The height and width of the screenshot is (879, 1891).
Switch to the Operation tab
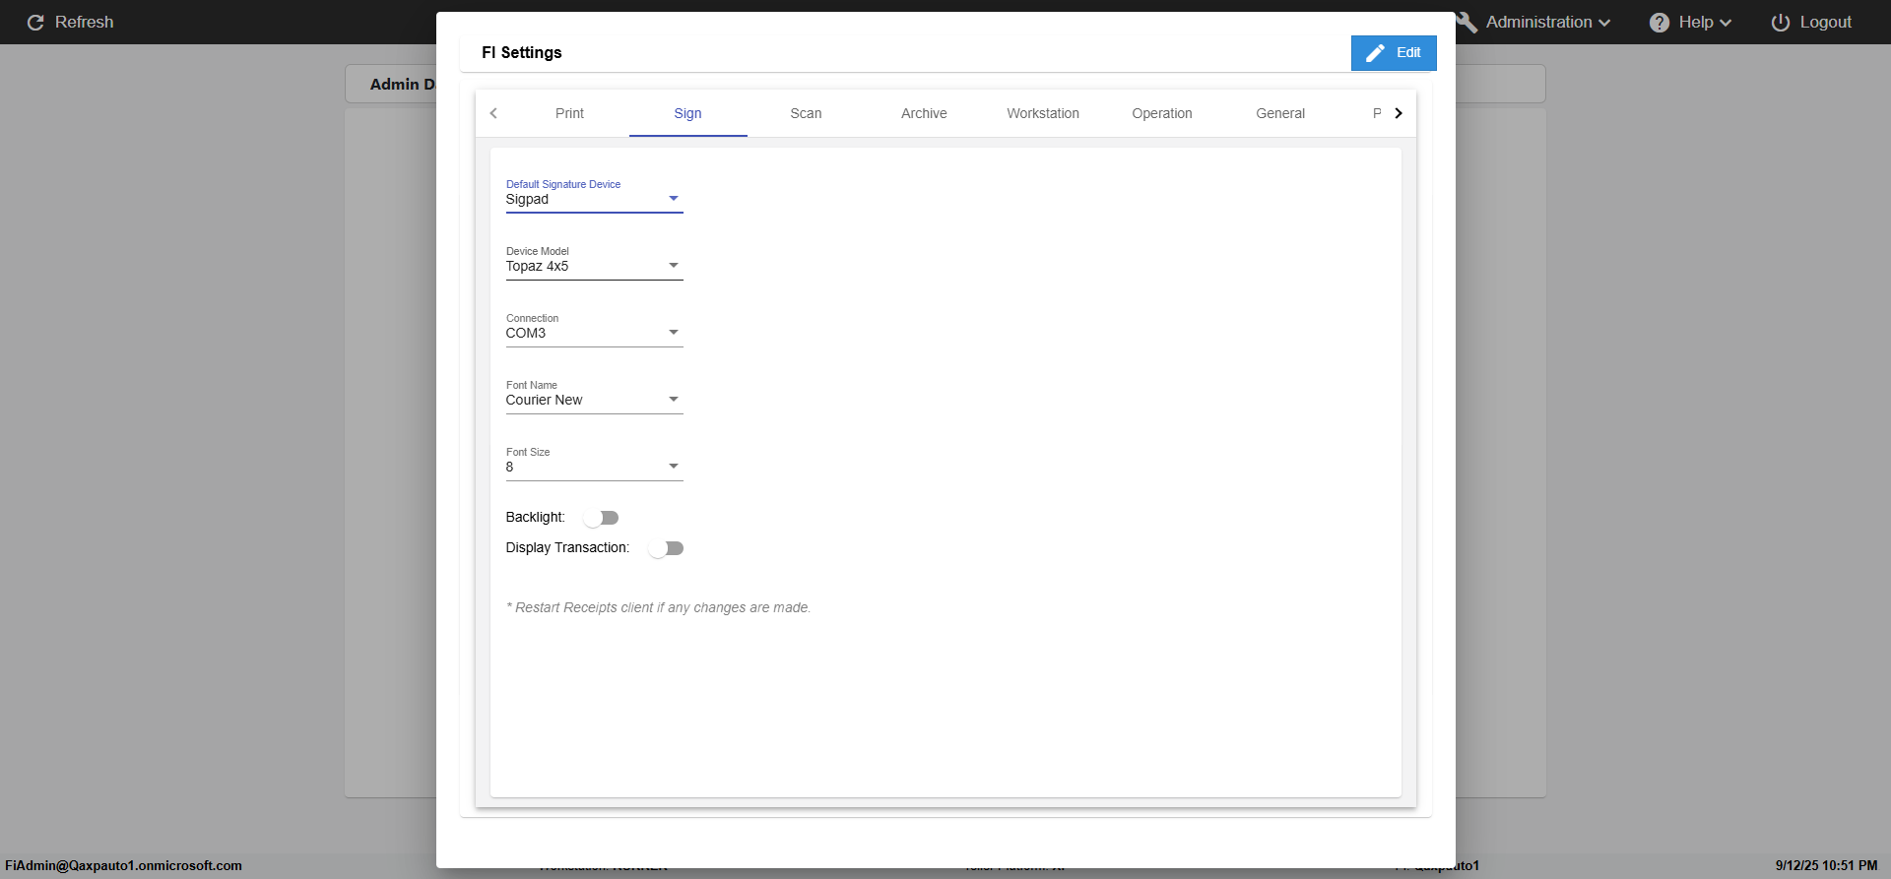tap(1162, 113)
